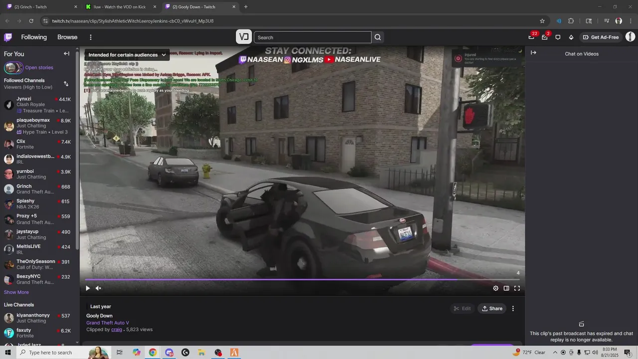Open kiyananthonyy live channel
This screenshot has width=638, height=359.
click(x=38, y=318)
